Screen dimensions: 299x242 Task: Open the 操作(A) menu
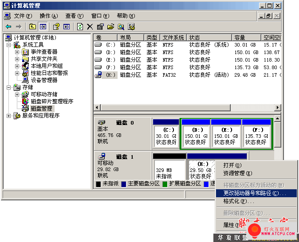49,16
